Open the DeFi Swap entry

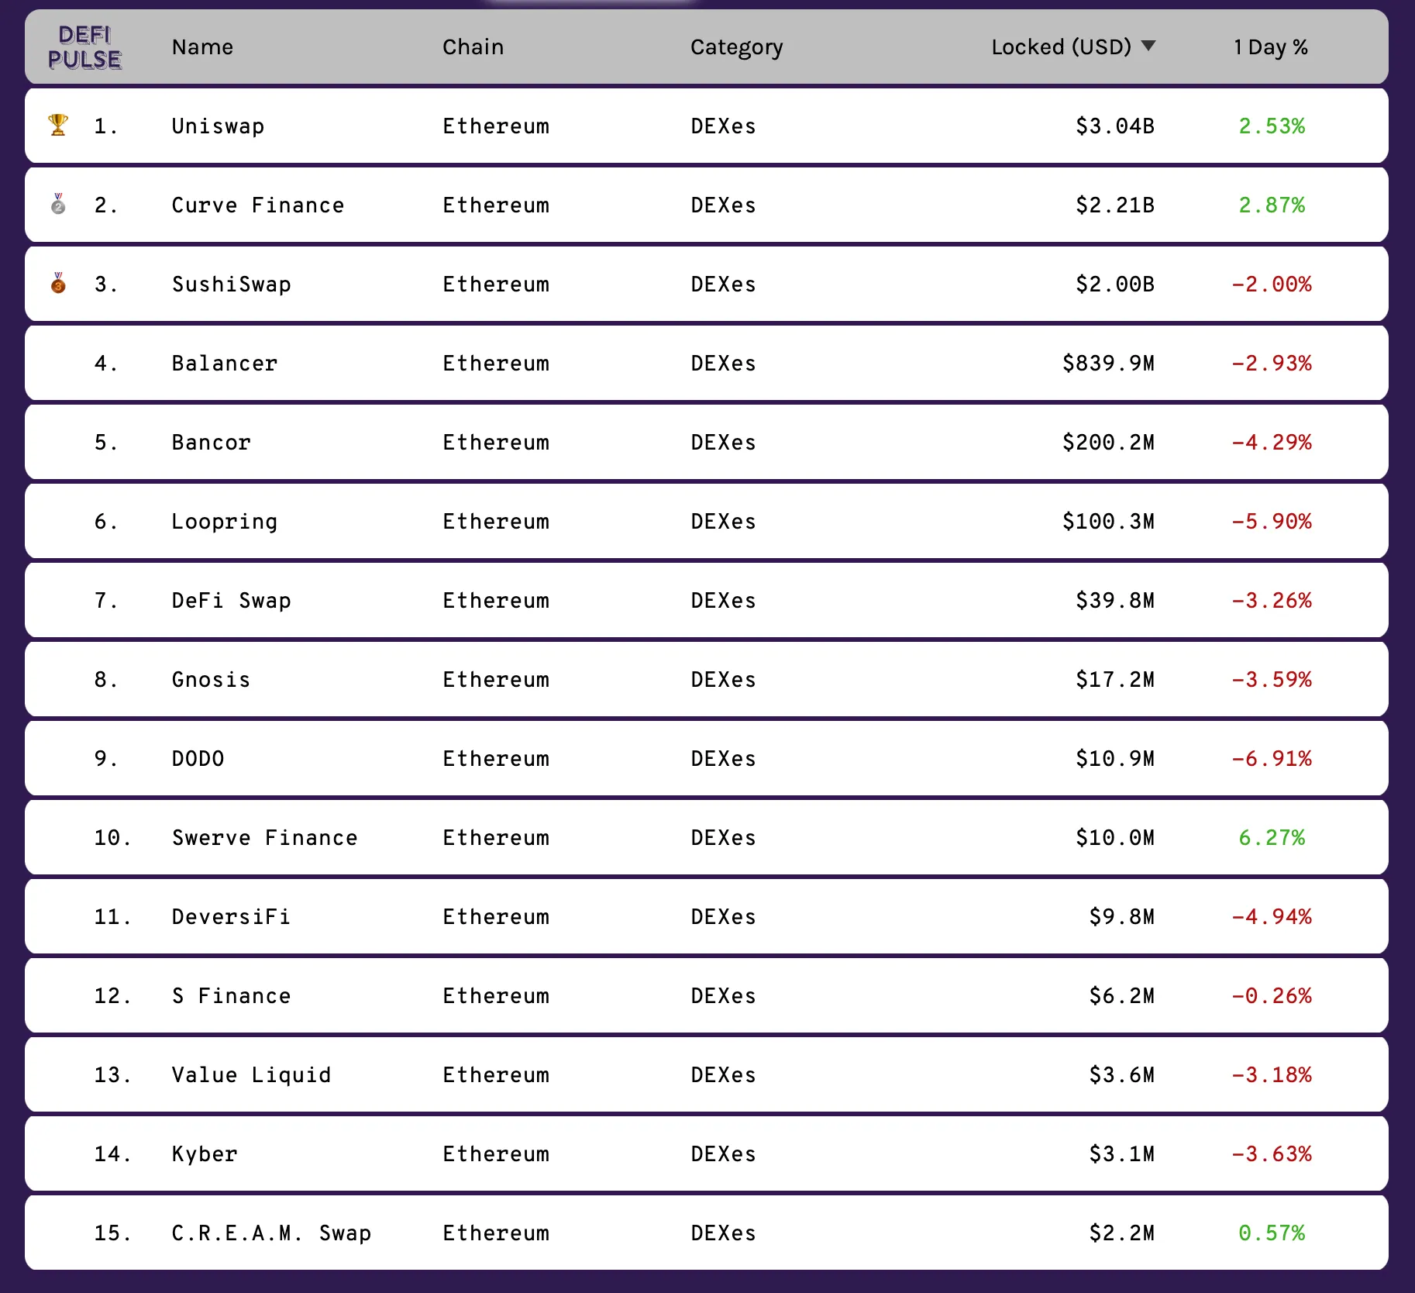click(231, 601)
